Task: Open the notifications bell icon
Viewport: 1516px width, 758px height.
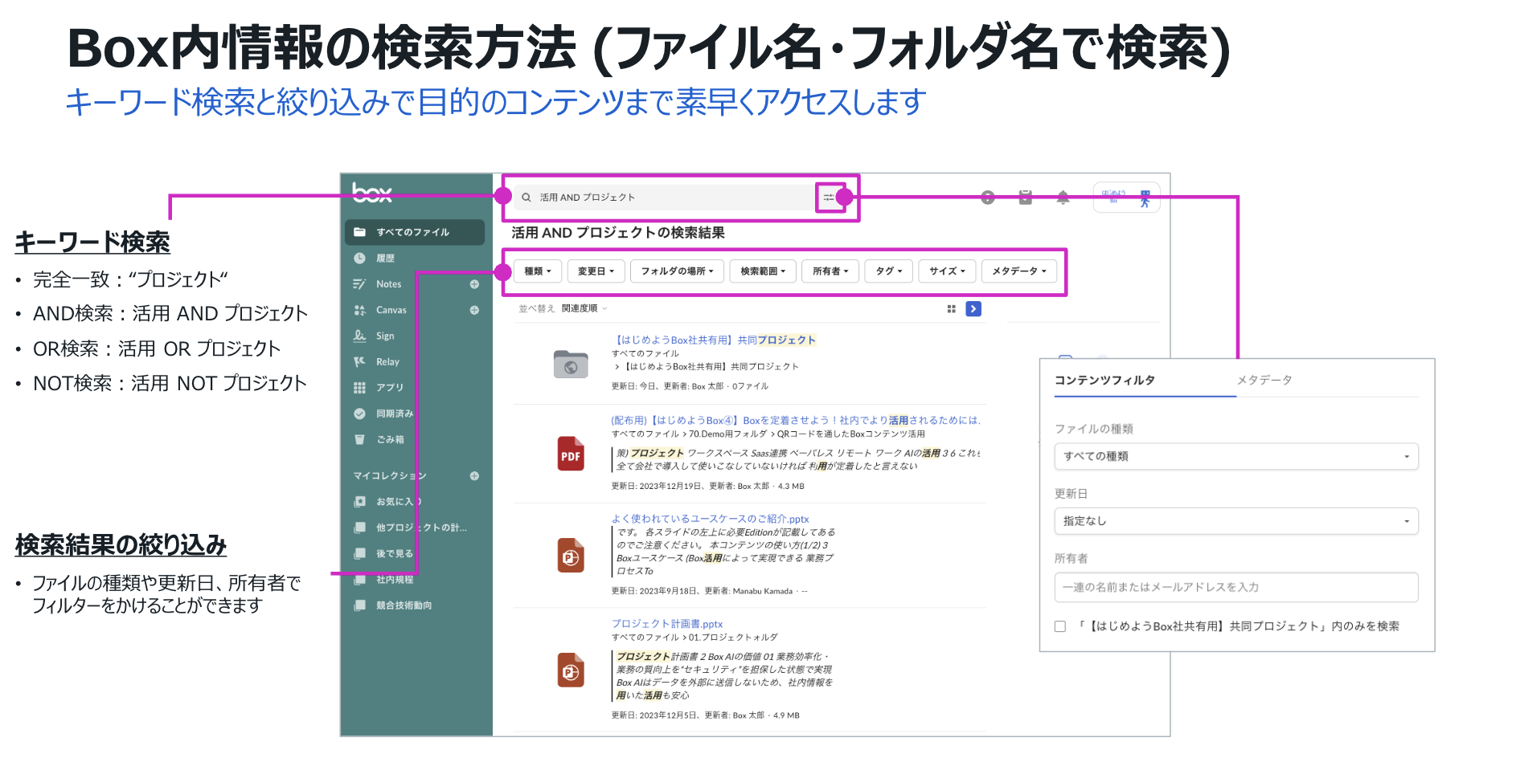Action: [1063, 198]
